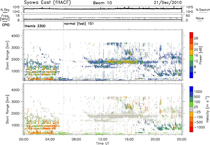This screenshot has width=210, height=145.
Task: Click the velocity panel 'Slant Range [km]' label
Action: (x=7, y=109)
